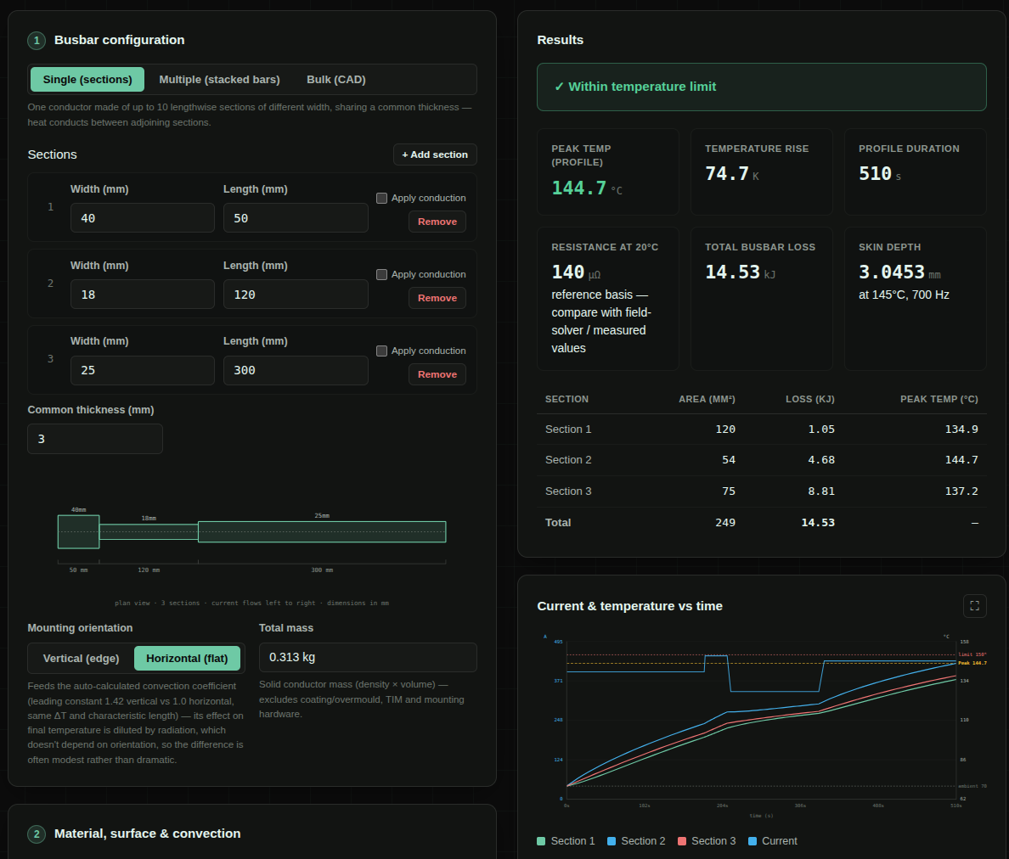Viewport: 1009px width, 859px height.
Task: Click the Within temperature limit banner
Action: 761,87
